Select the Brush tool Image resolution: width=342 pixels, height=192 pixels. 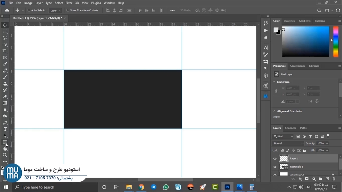5,77
